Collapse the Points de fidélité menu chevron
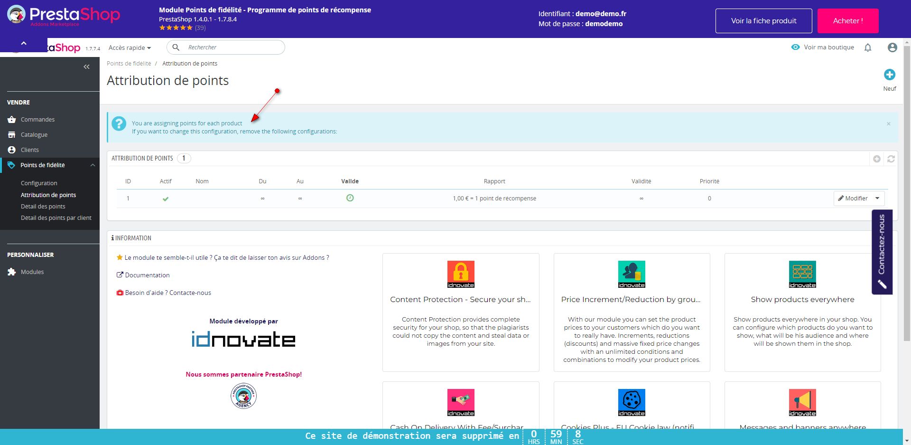Viewport: 911px width, 445px height. coord(93,165)
